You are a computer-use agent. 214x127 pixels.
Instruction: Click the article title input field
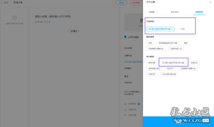[x=53, y=17]
